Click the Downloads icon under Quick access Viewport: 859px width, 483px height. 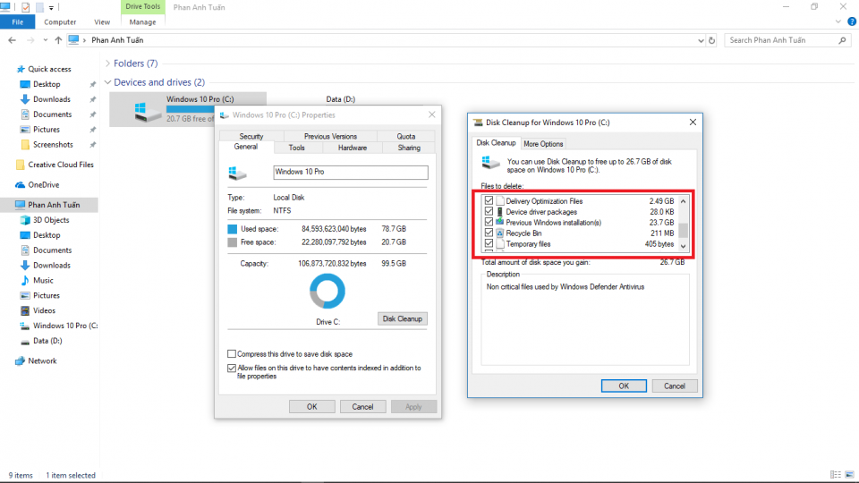pos(25,99)
